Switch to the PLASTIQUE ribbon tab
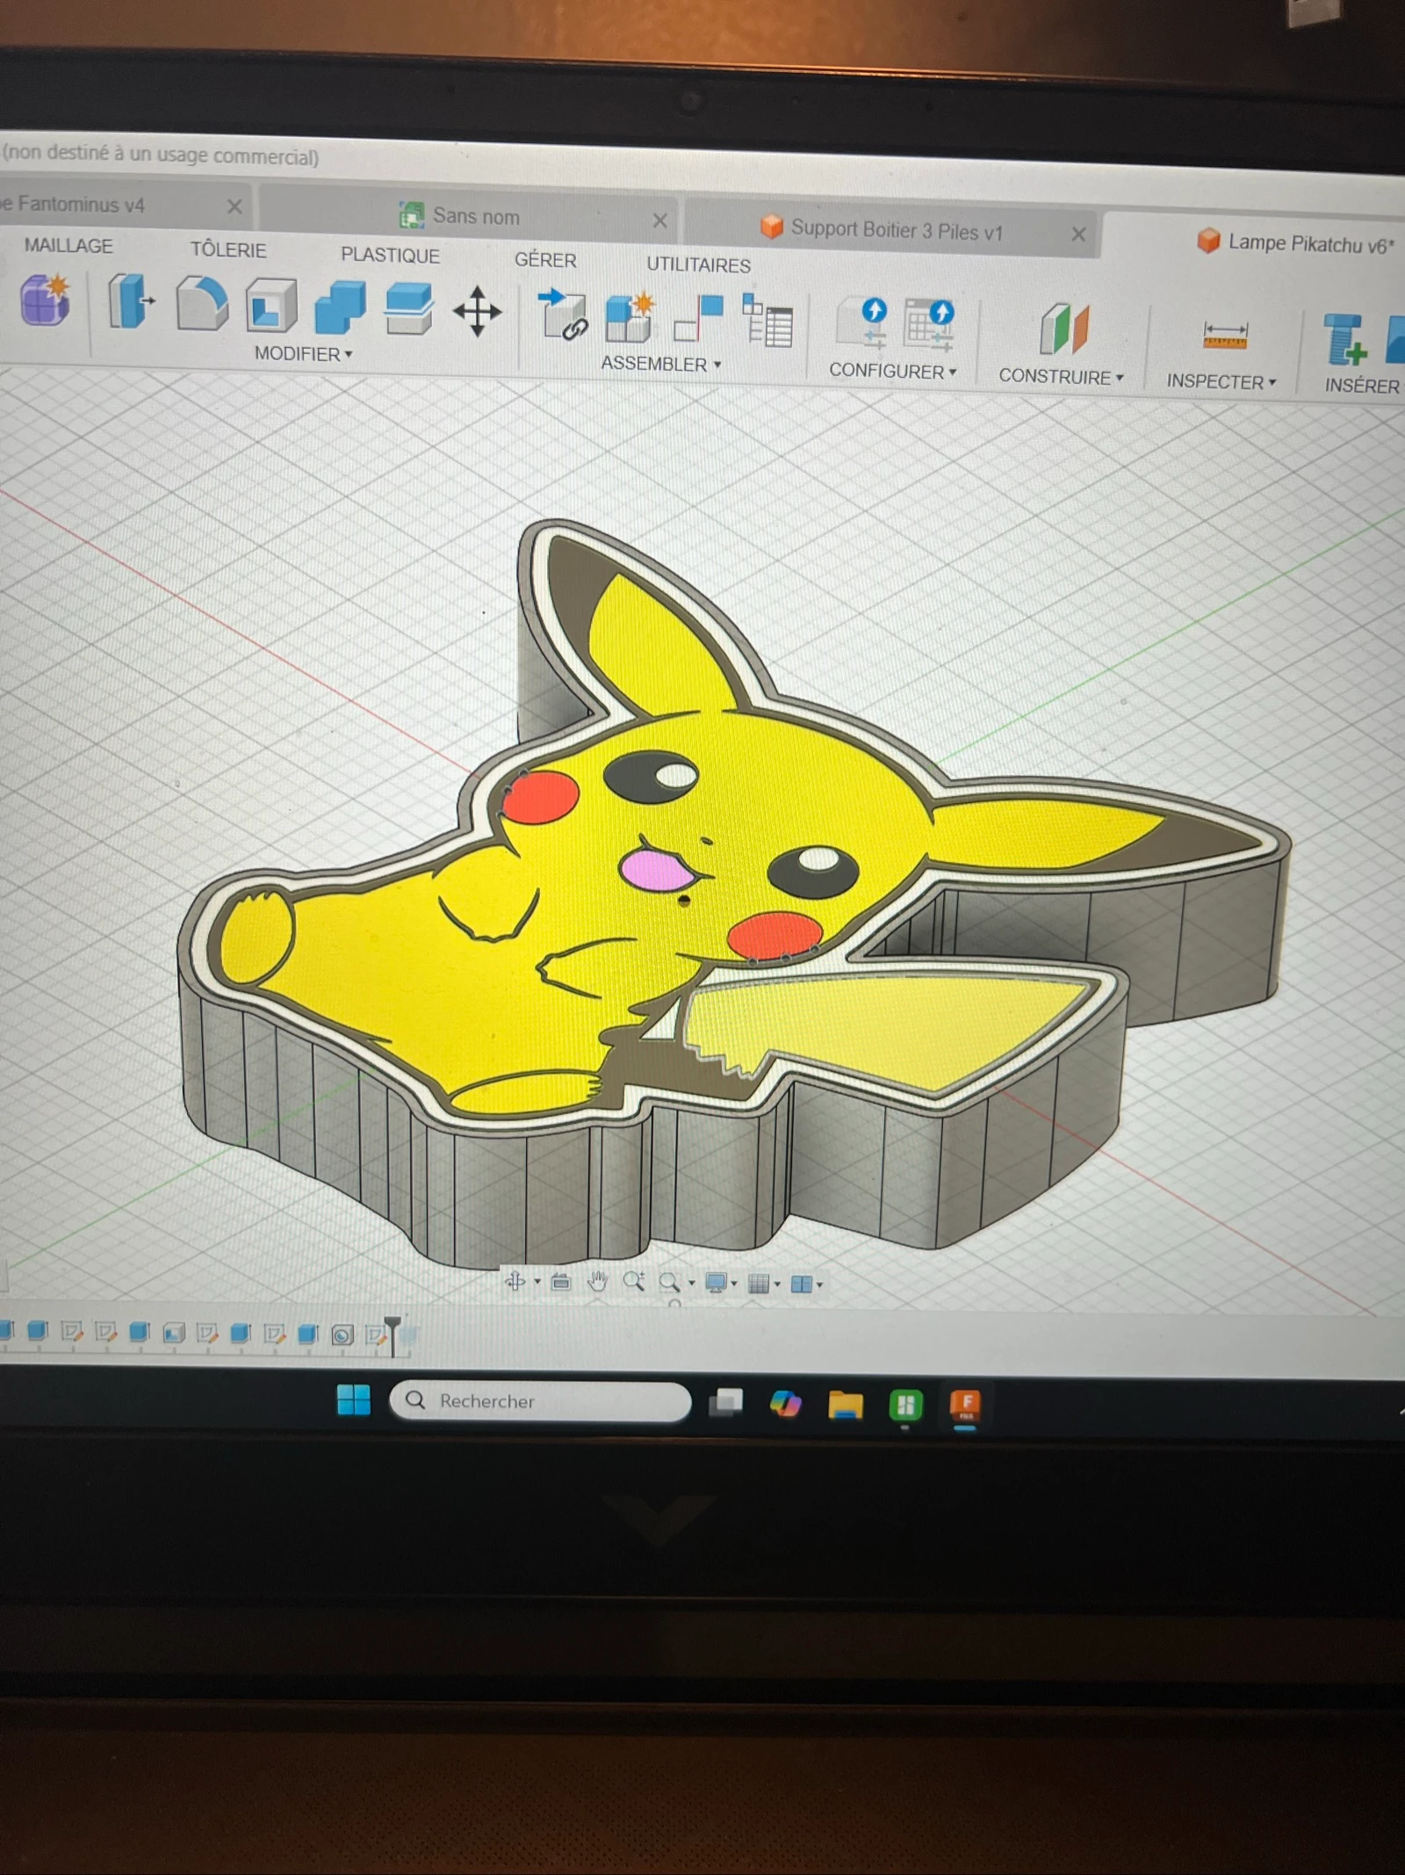 click(x=390, y=255)
